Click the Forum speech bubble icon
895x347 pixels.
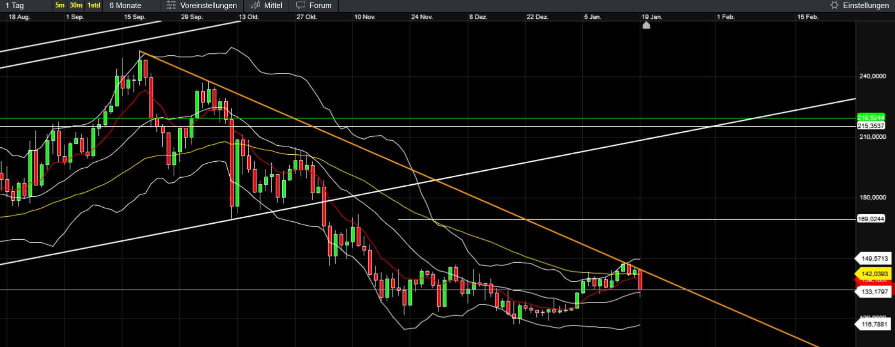(300, 5)
